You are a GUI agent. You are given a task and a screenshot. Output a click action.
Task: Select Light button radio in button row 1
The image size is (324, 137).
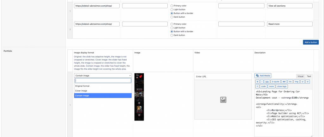172,10
